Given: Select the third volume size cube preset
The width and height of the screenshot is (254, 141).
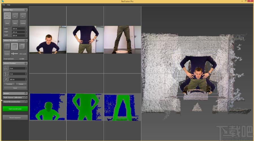Looking at the screenshot, I should (x=23, y=16).
